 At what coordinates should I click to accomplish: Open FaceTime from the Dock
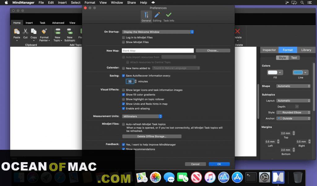[183, 177]
